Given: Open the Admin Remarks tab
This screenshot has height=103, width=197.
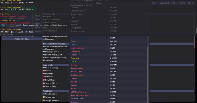Looking at the screenshot, I should pos(168,3).
